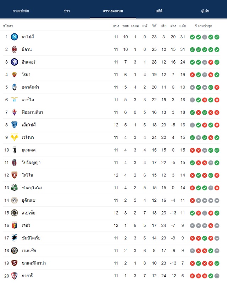Click the Juventus logo in row 10
Image resolution: width=227 pixels, height=283 pixels.
(x=15, y=150)
